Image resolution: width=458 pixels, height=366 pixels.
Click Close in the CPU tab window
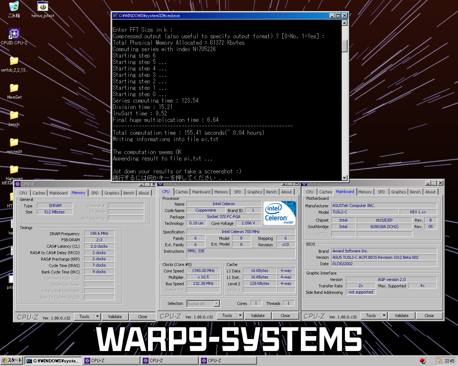coord(285,316)
